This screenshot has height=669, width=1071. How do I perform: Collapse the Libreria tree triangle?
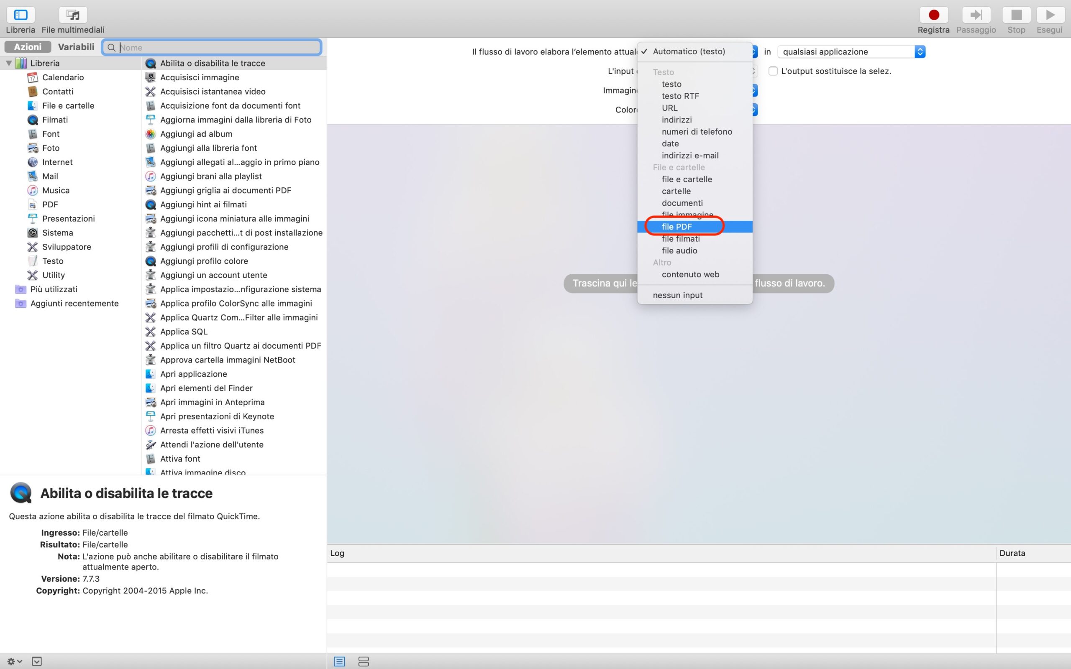pyautogui.click(x=8, y=63)
